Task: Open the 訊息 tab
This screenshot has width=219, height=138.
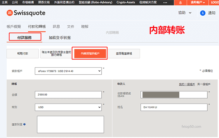Action: pyautogui.click(x=56, y=26)
